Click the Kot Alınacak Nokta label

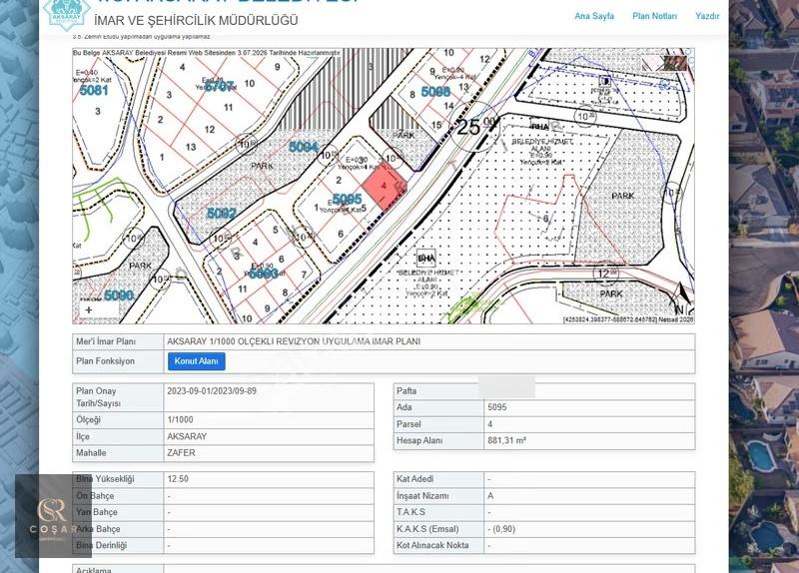pos(432,545)
